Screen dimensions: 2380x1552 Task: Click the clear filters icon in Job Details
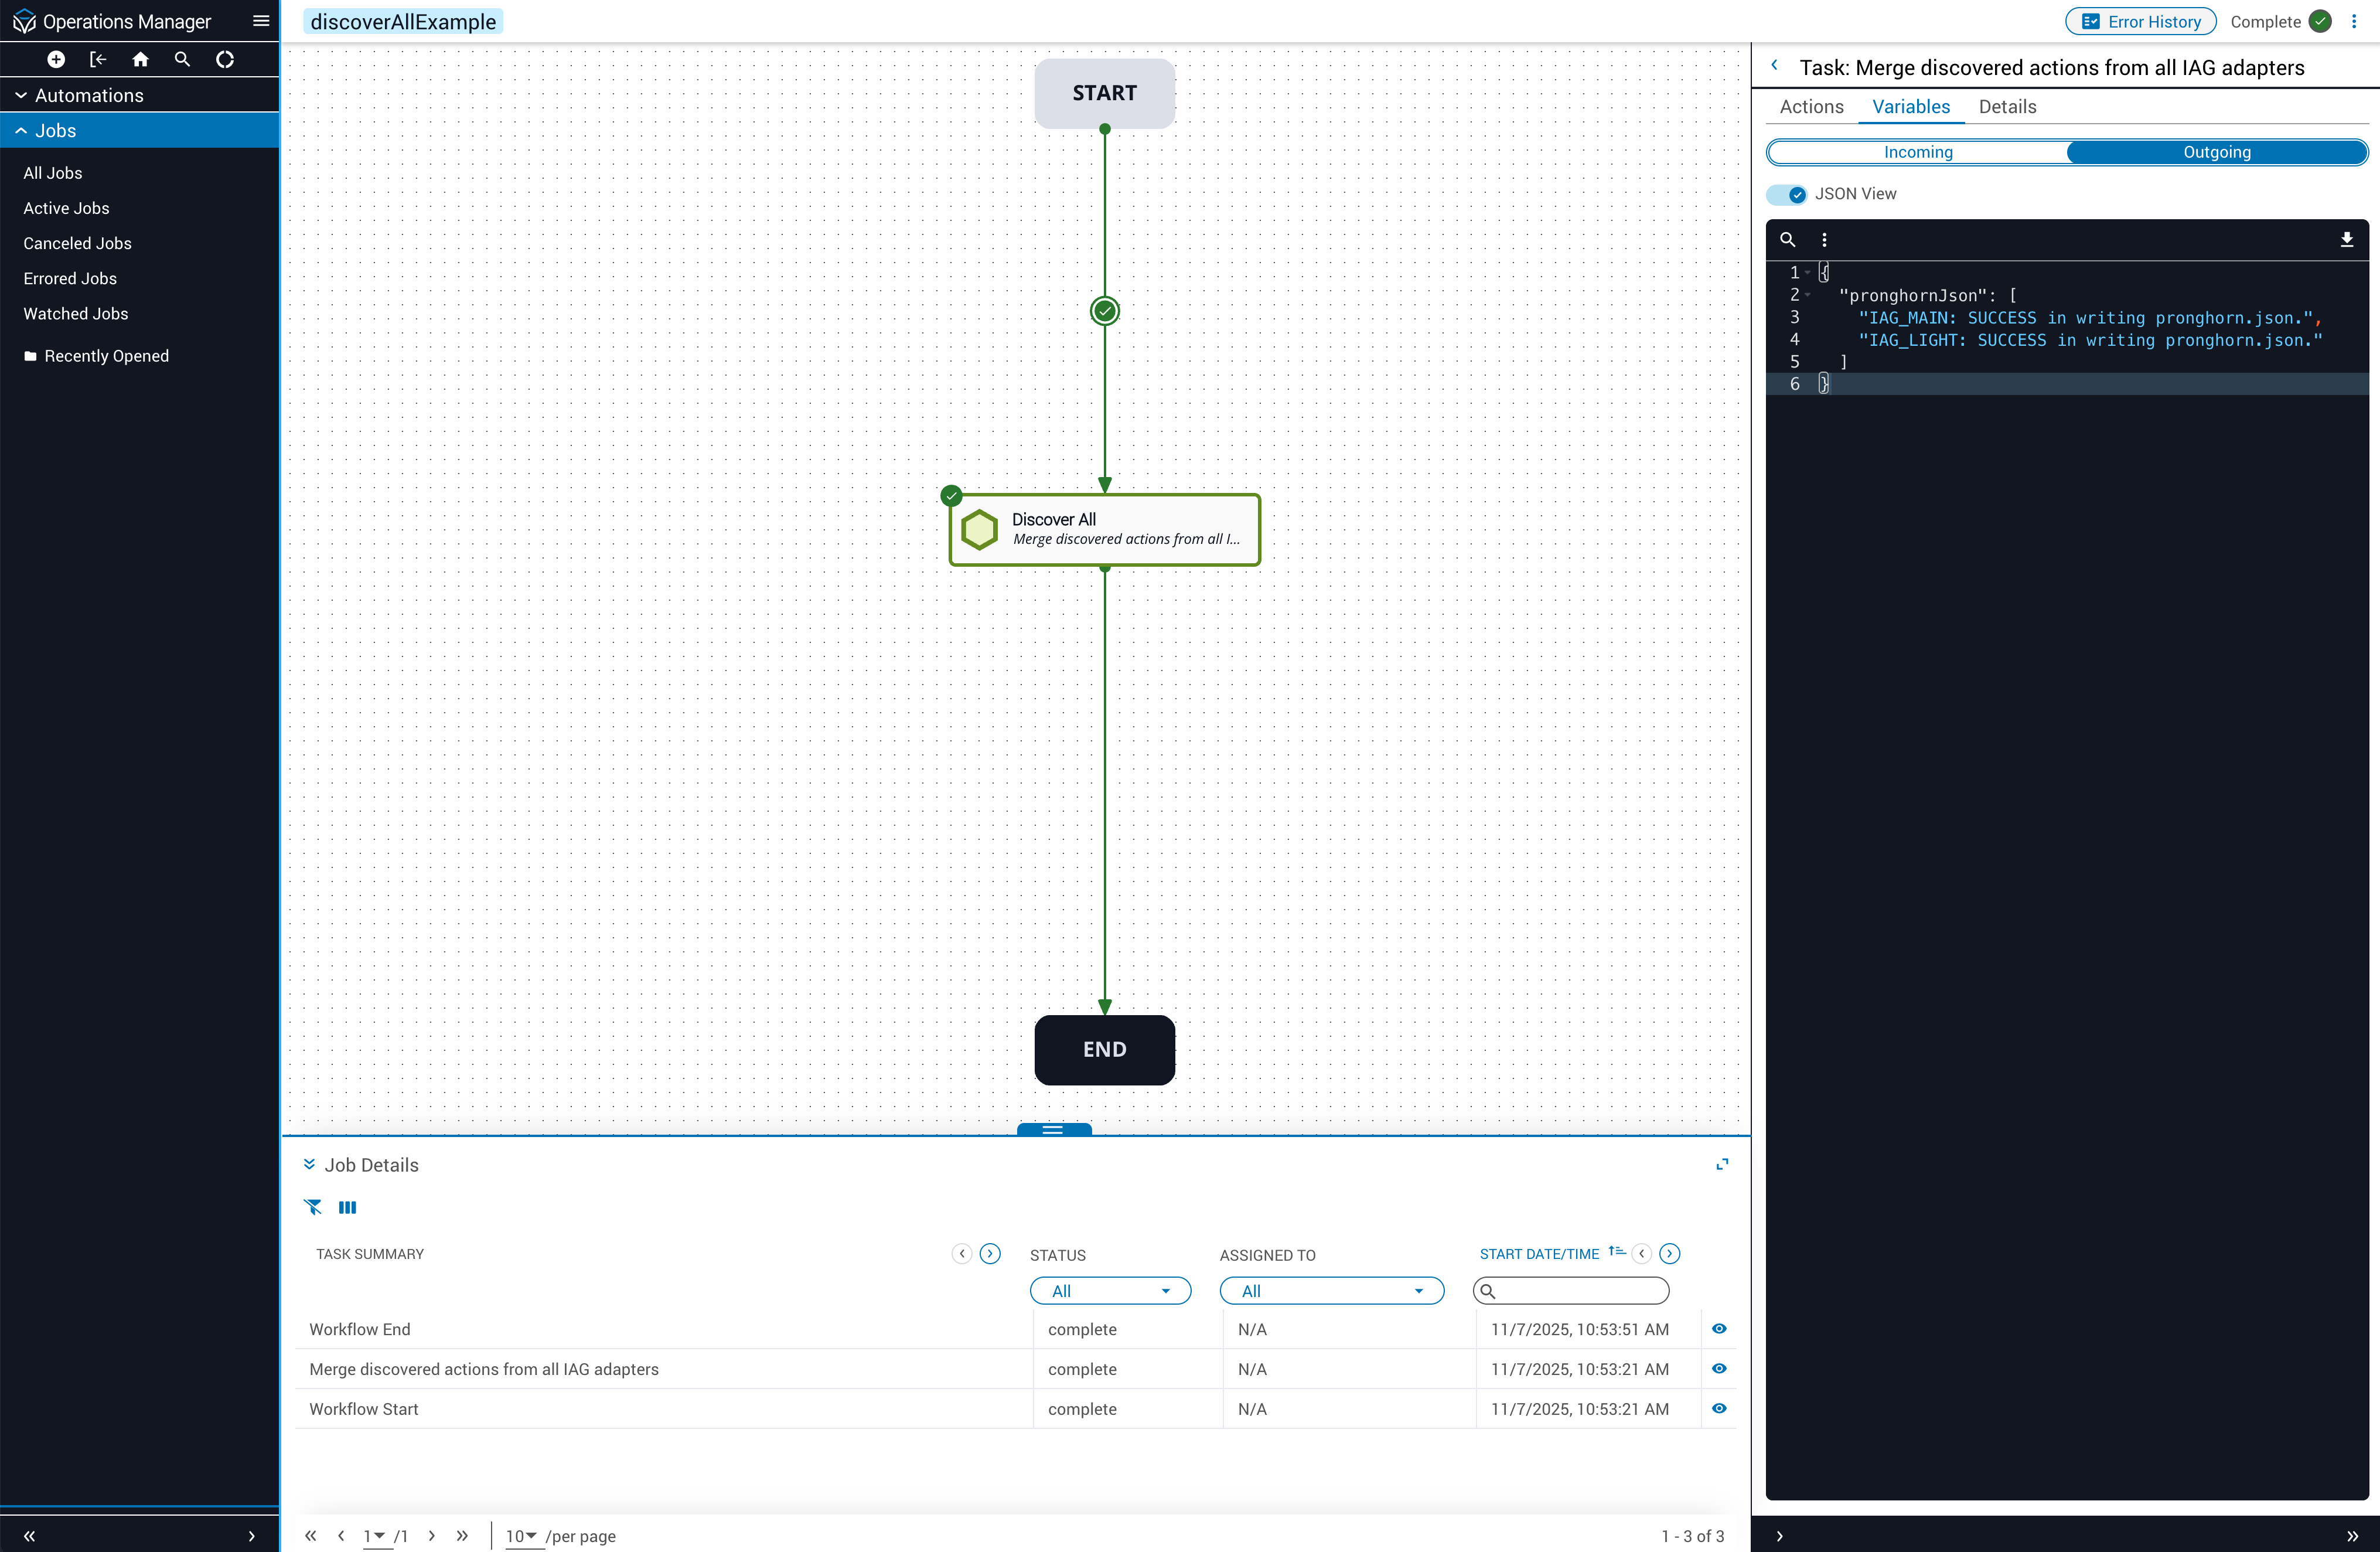pos(313,1207)
